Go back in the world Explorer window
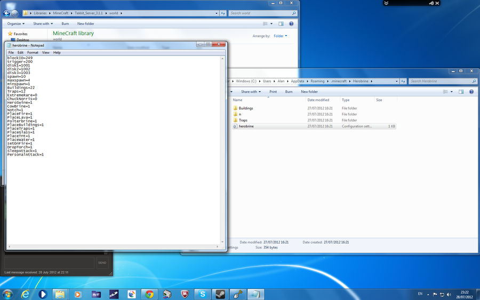480x300 pixels. pyautogui.click(x=6, y=13)
